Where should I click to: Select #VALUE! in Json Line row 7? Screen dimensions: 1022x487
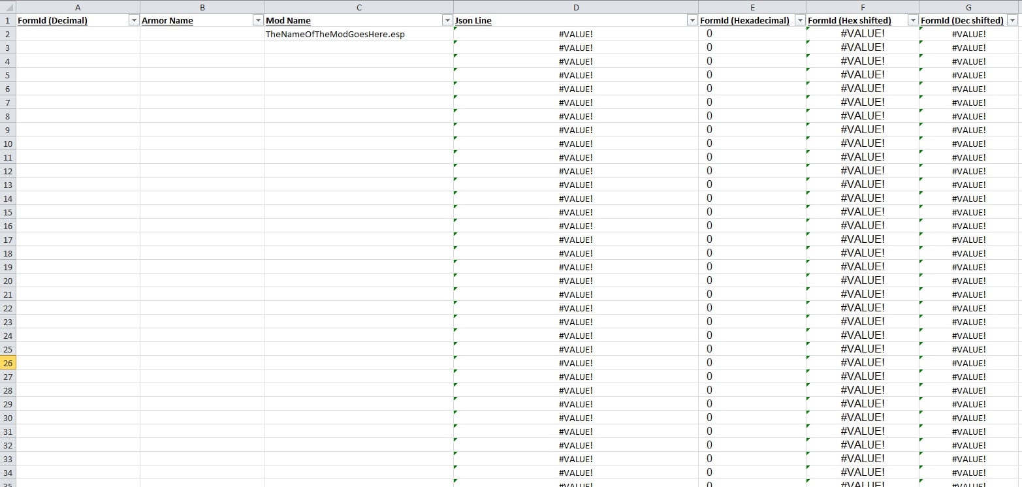pyautogui.click(x=576, y=102)
